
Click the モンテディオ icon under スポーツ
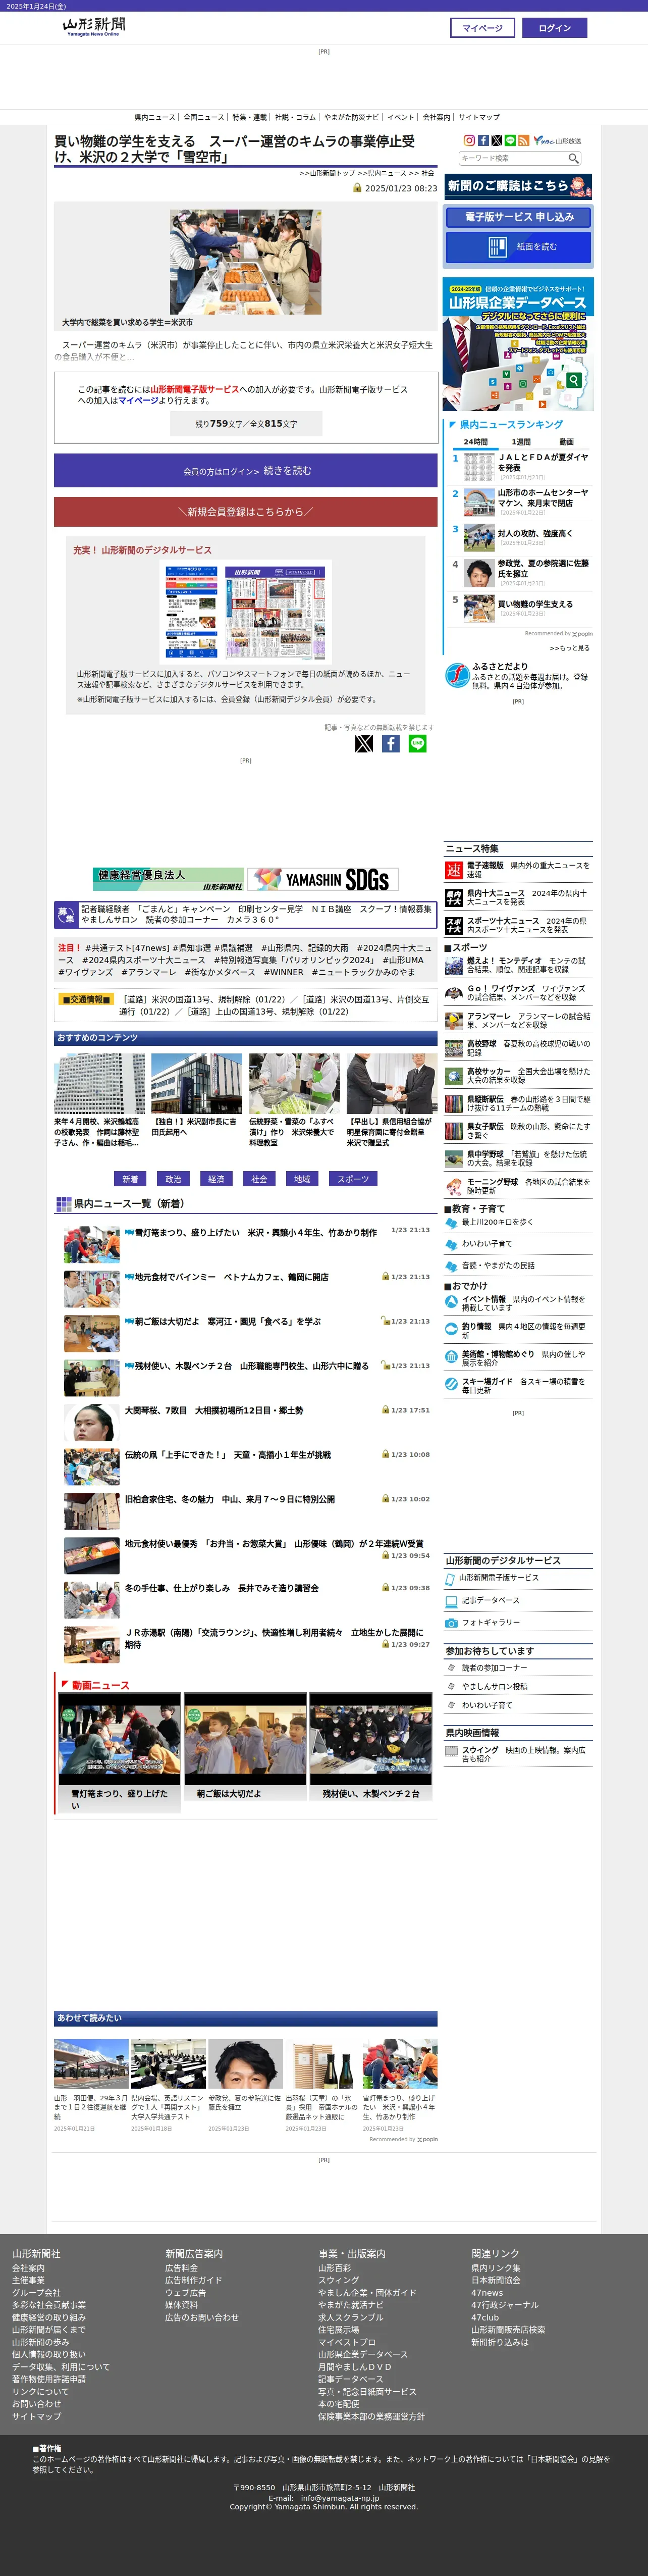(453, 965)
